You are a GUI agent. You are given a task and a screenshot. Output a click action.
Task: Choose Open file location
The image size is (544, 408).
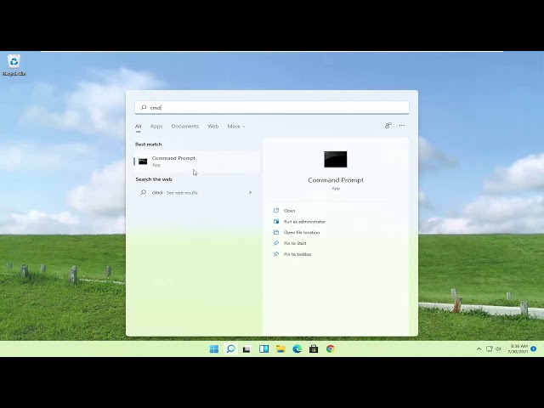302,232
